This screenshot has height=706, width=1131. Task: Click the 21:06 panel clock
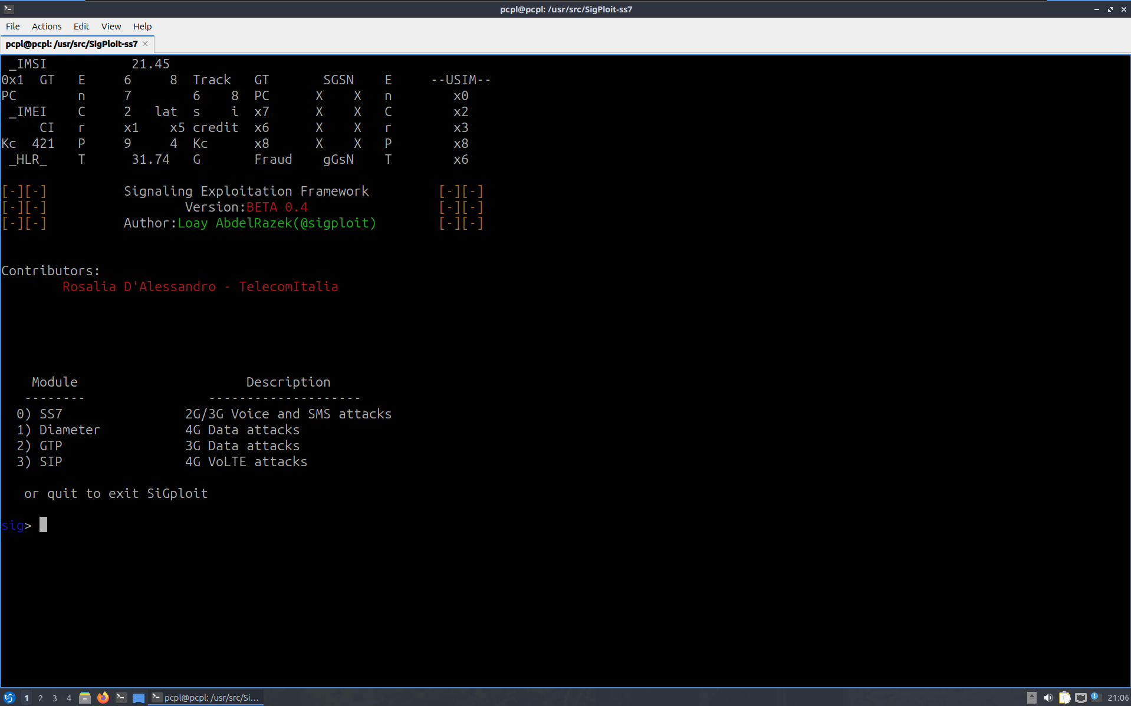[1118, 698]
